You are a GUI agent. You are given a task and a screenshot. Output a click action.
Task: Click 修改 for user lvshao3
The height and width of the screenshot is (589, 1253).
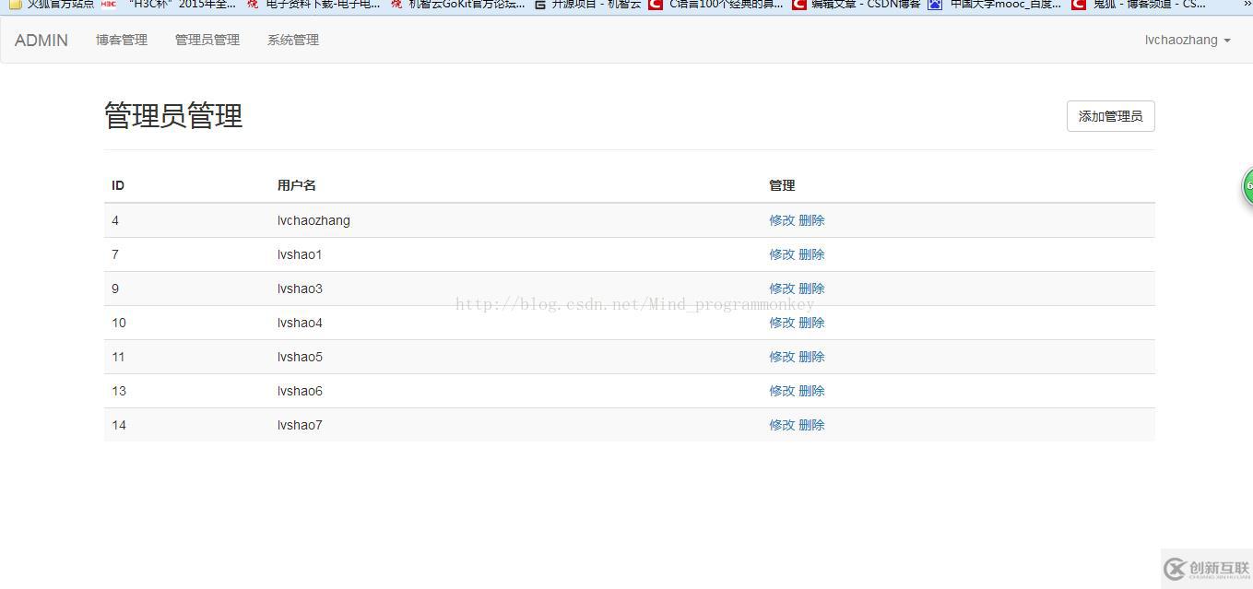(x=783, y=288)
